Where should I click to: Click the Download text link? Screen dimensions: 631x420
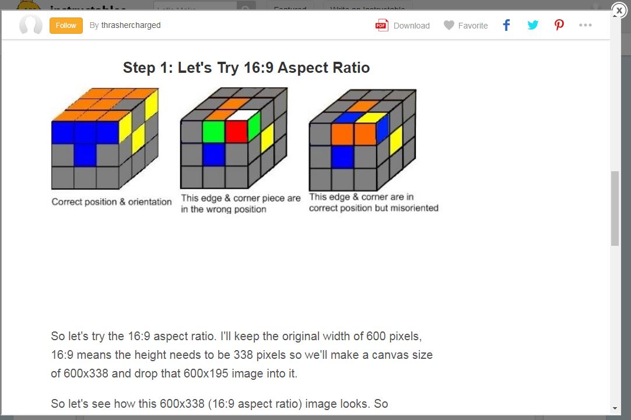pos(411,26)
